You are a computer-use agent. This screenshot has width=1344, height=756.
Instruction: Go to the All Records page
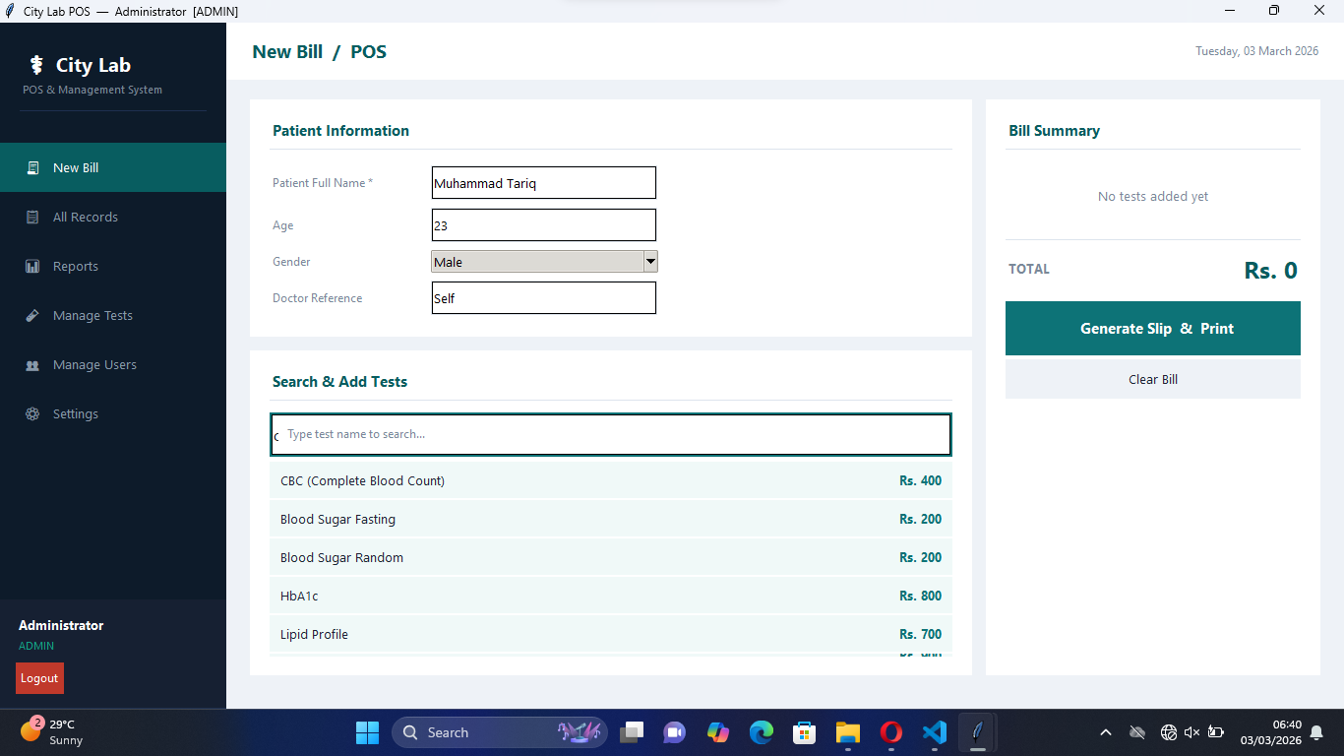click(x=86, y=218)
